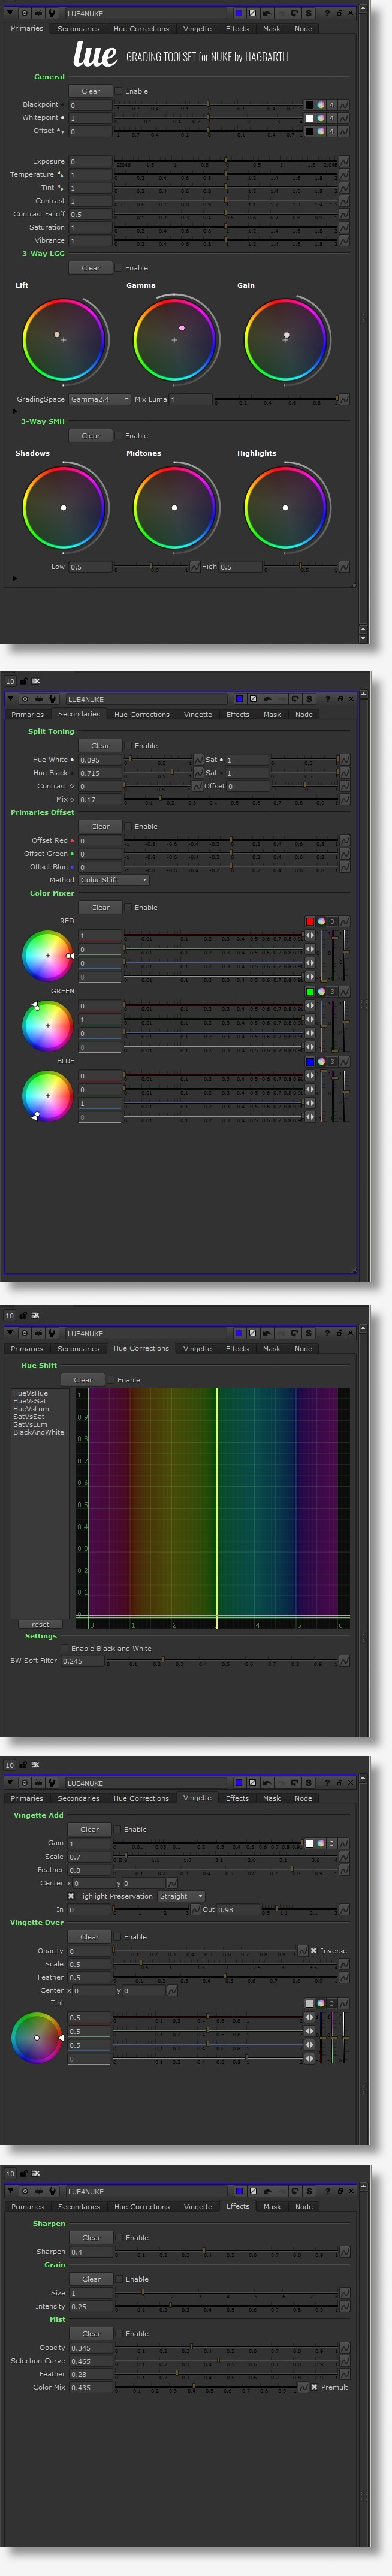Screen dimensions: 392x2576
Task: Click the animation curve icon beside Exposure
Action: [x=344, y=161]
